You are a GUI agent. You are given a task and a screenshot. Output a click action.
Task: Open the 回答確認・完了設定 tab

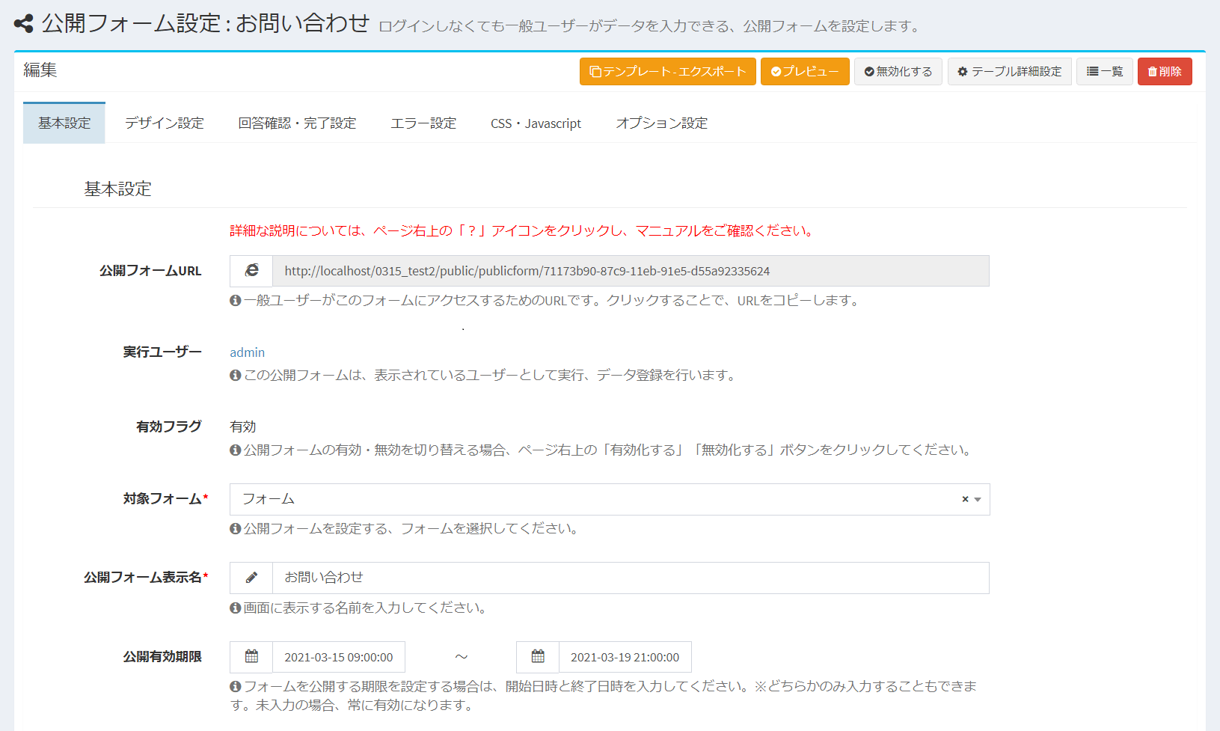pos(297,123)
